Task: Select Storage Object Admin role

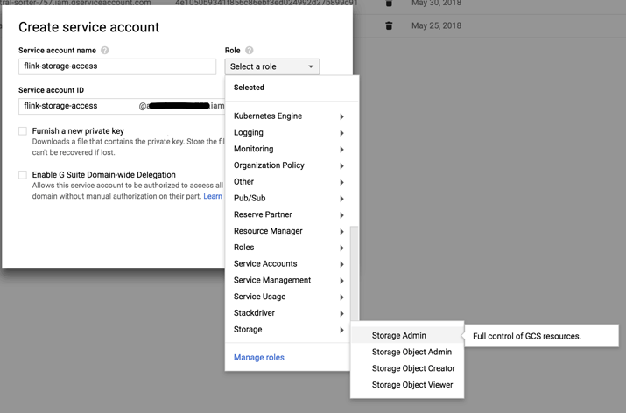Action: (x=407, y=352)
